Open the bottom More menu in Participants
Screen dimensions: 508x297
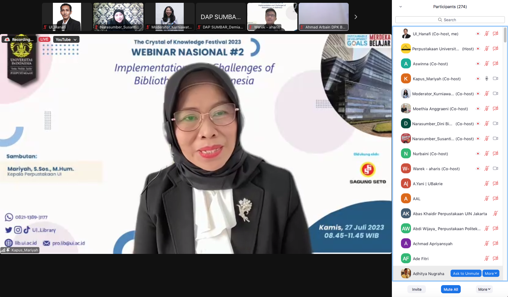point(484,290)
